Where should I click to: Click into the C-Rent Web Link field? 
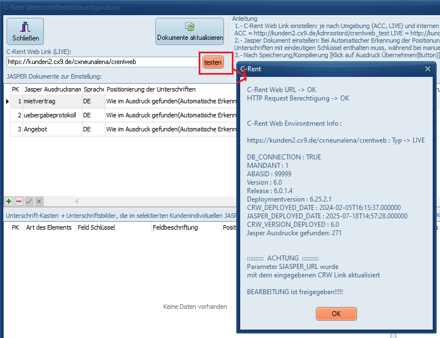click(101, 62)
